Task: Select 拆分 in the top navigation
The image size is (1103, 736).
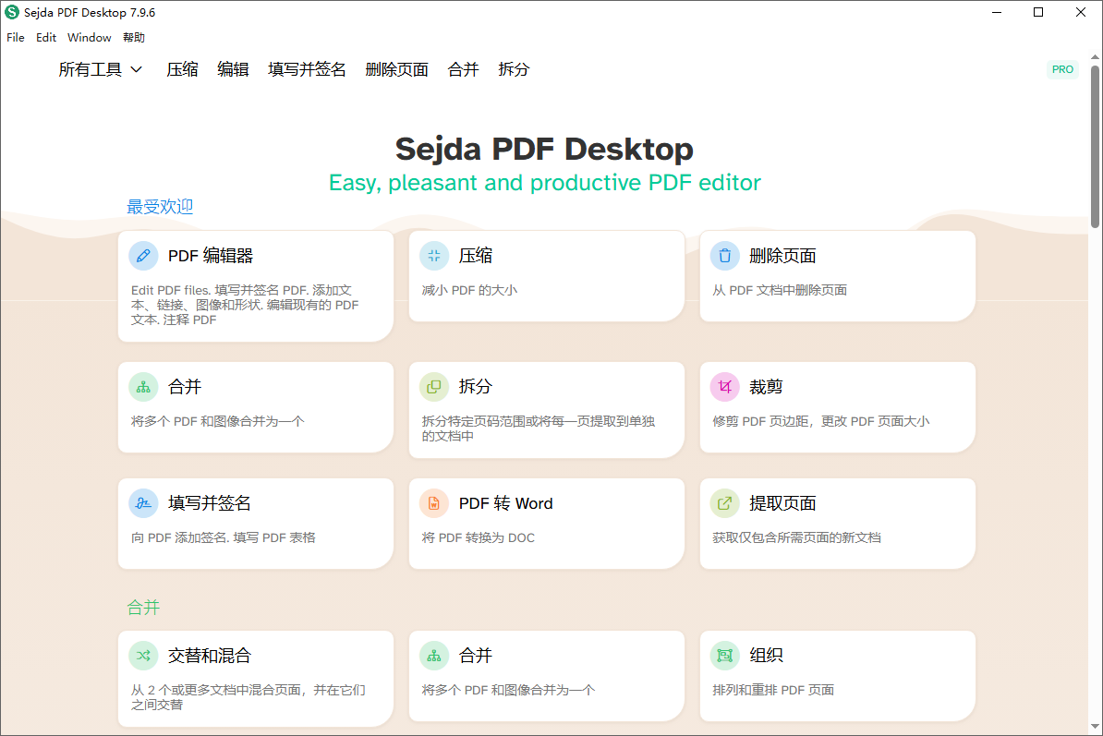Action: [x=514, y=69]
